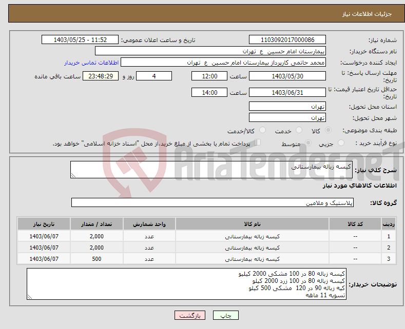Click the line تسویه 11 ماهه in notes
405x329 pixels.
tap(325, 295)
